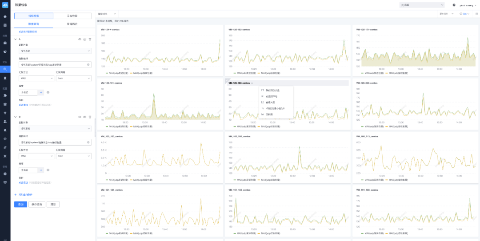
Task: Clear the query A metric field
Action: coord(88,65)
